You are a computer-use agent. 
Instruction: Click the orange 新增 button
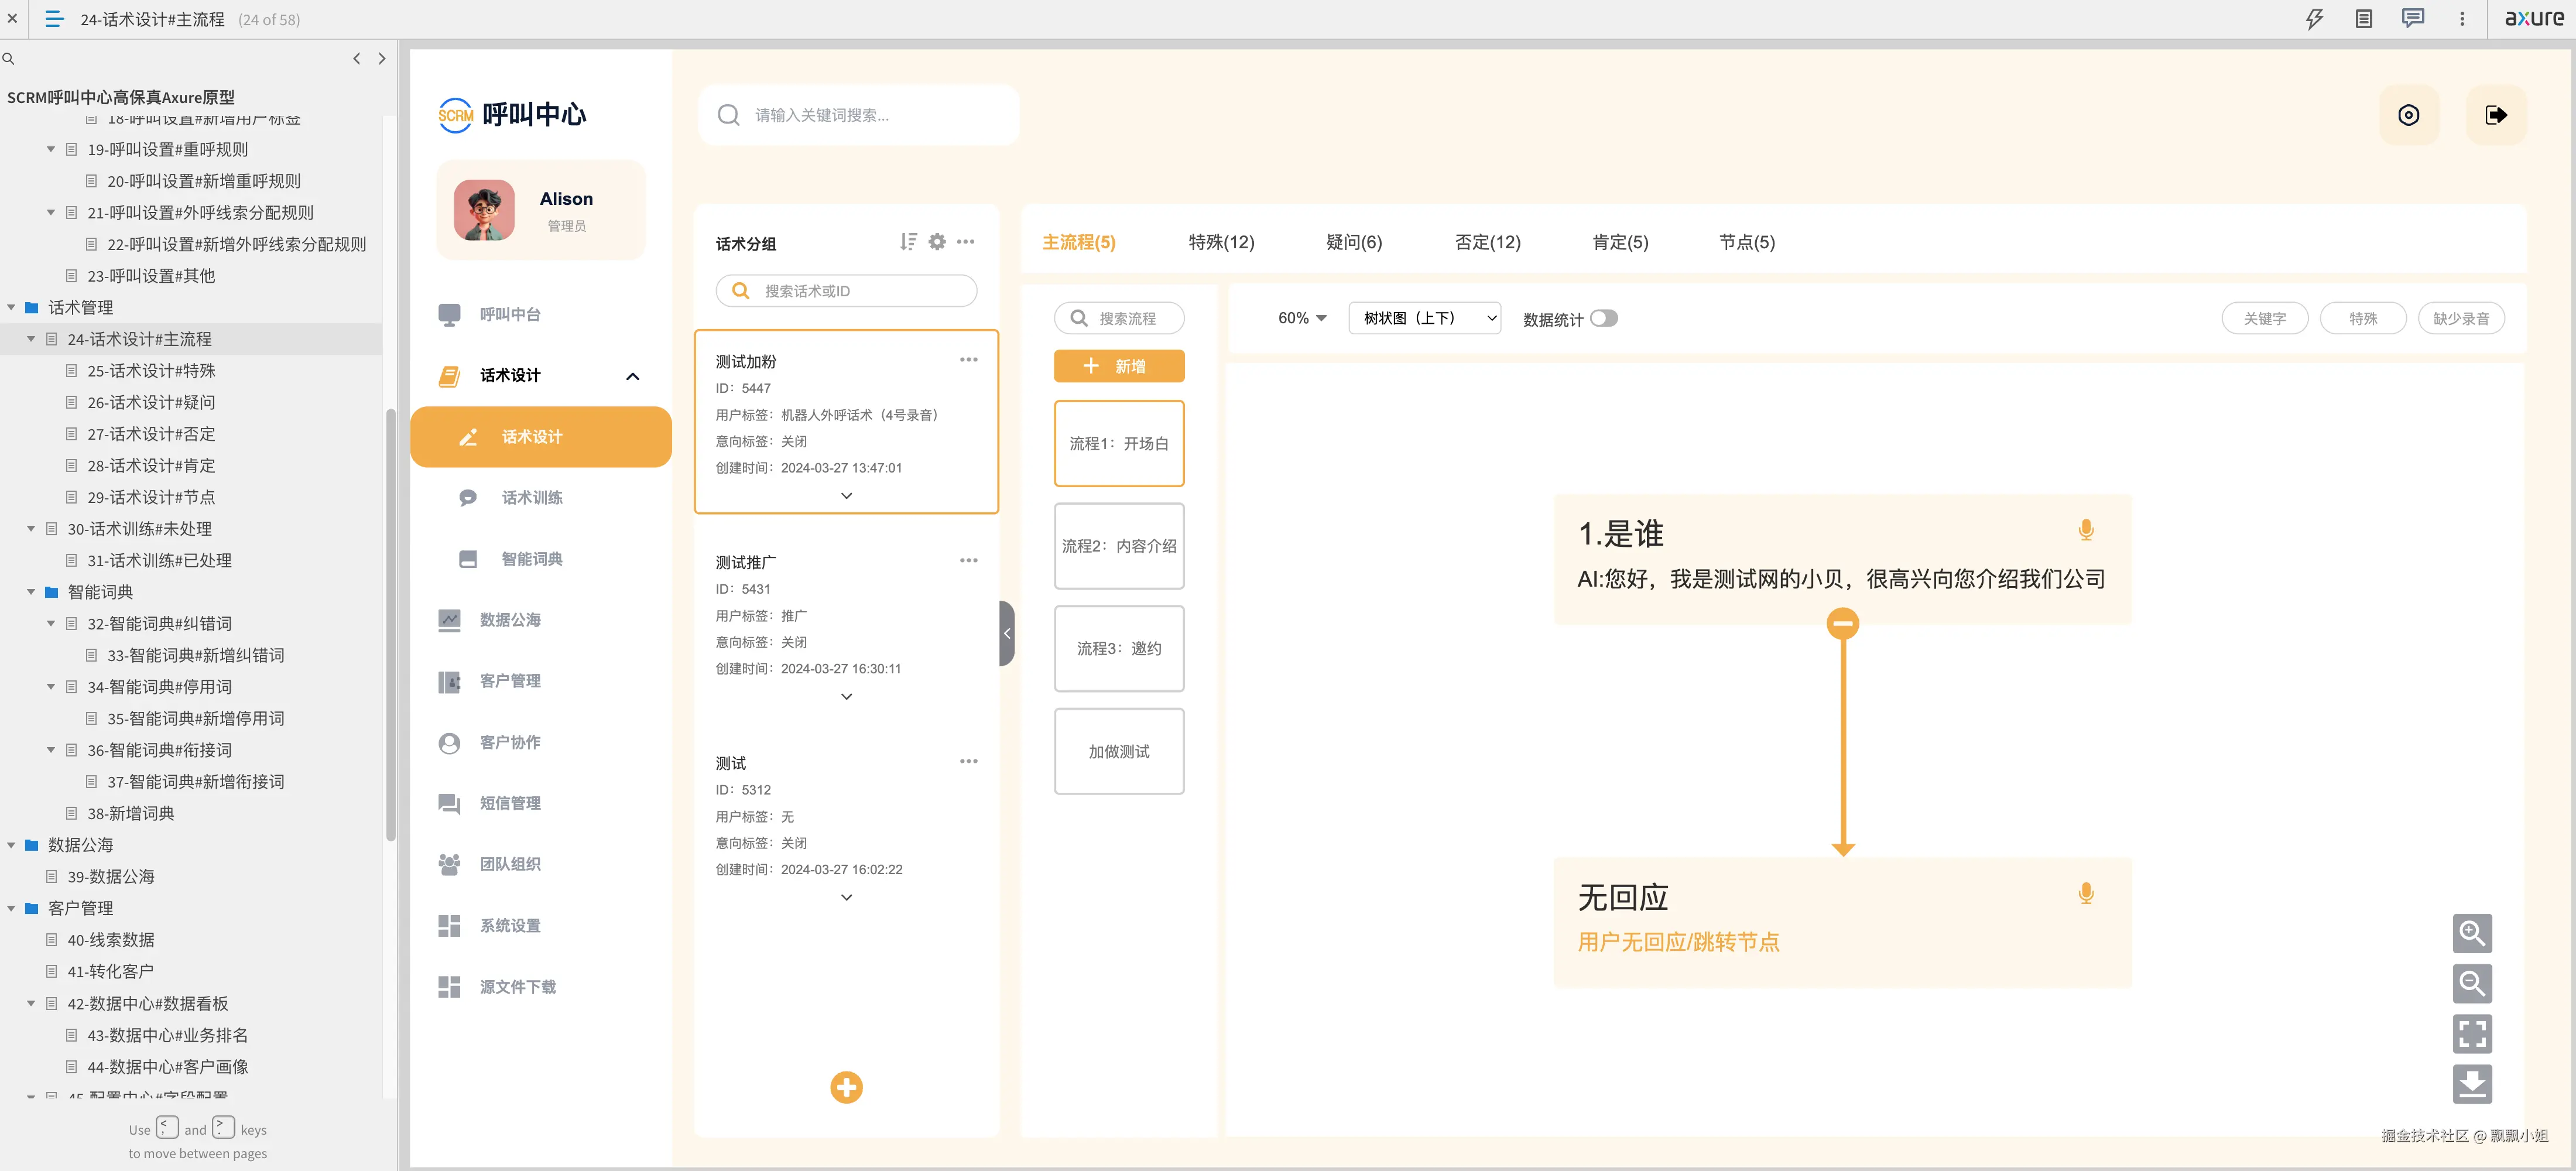[x=1118, y=366]
